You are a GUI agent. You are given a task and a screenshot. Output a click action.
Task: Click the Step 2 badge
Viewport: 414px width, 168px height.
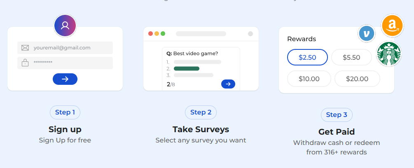pyautogui.click(x=201, y=112)
